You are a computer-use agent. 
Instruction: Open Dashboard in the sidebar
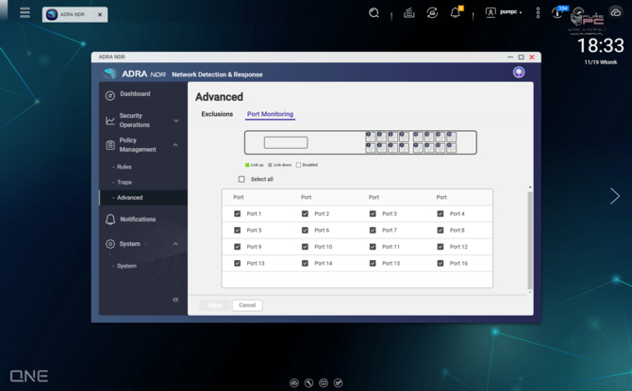135,94
